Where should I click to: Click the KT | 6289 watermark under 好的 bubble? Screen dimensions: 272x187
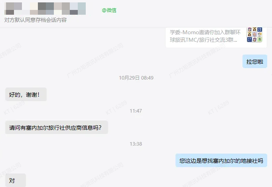coord(14,108)
